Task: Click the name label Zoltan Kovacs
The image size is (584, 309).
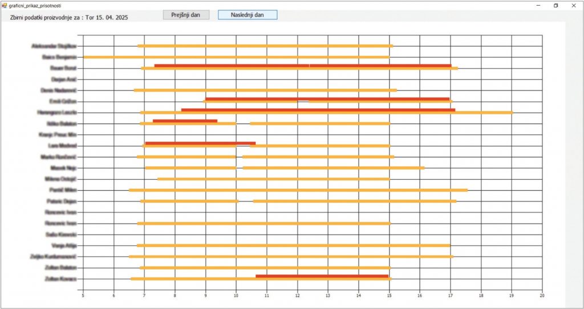Action: pos(60,279)
